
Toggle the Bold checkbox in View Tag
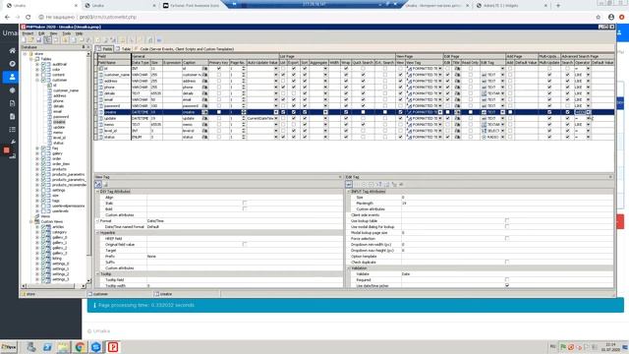click(x=245, y=208)
